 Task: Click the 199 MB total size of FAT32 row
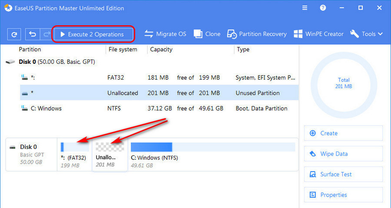click(x=209, y=77)
